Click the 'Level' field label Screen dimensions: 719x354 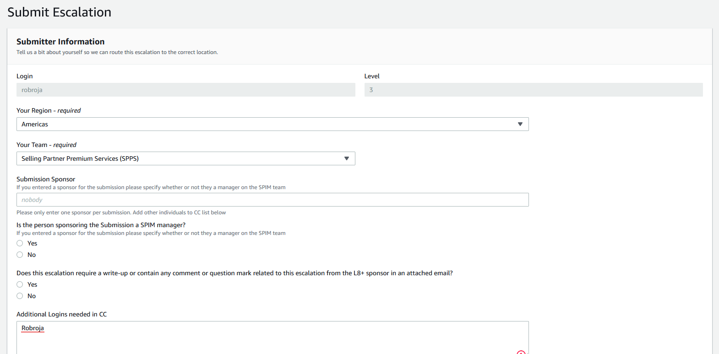point(372,76)
